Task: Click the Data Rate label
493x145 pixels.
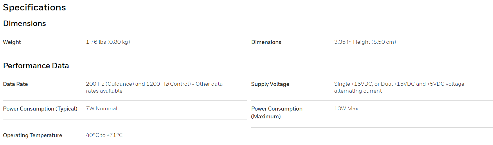Action: [x=15, y=84]
